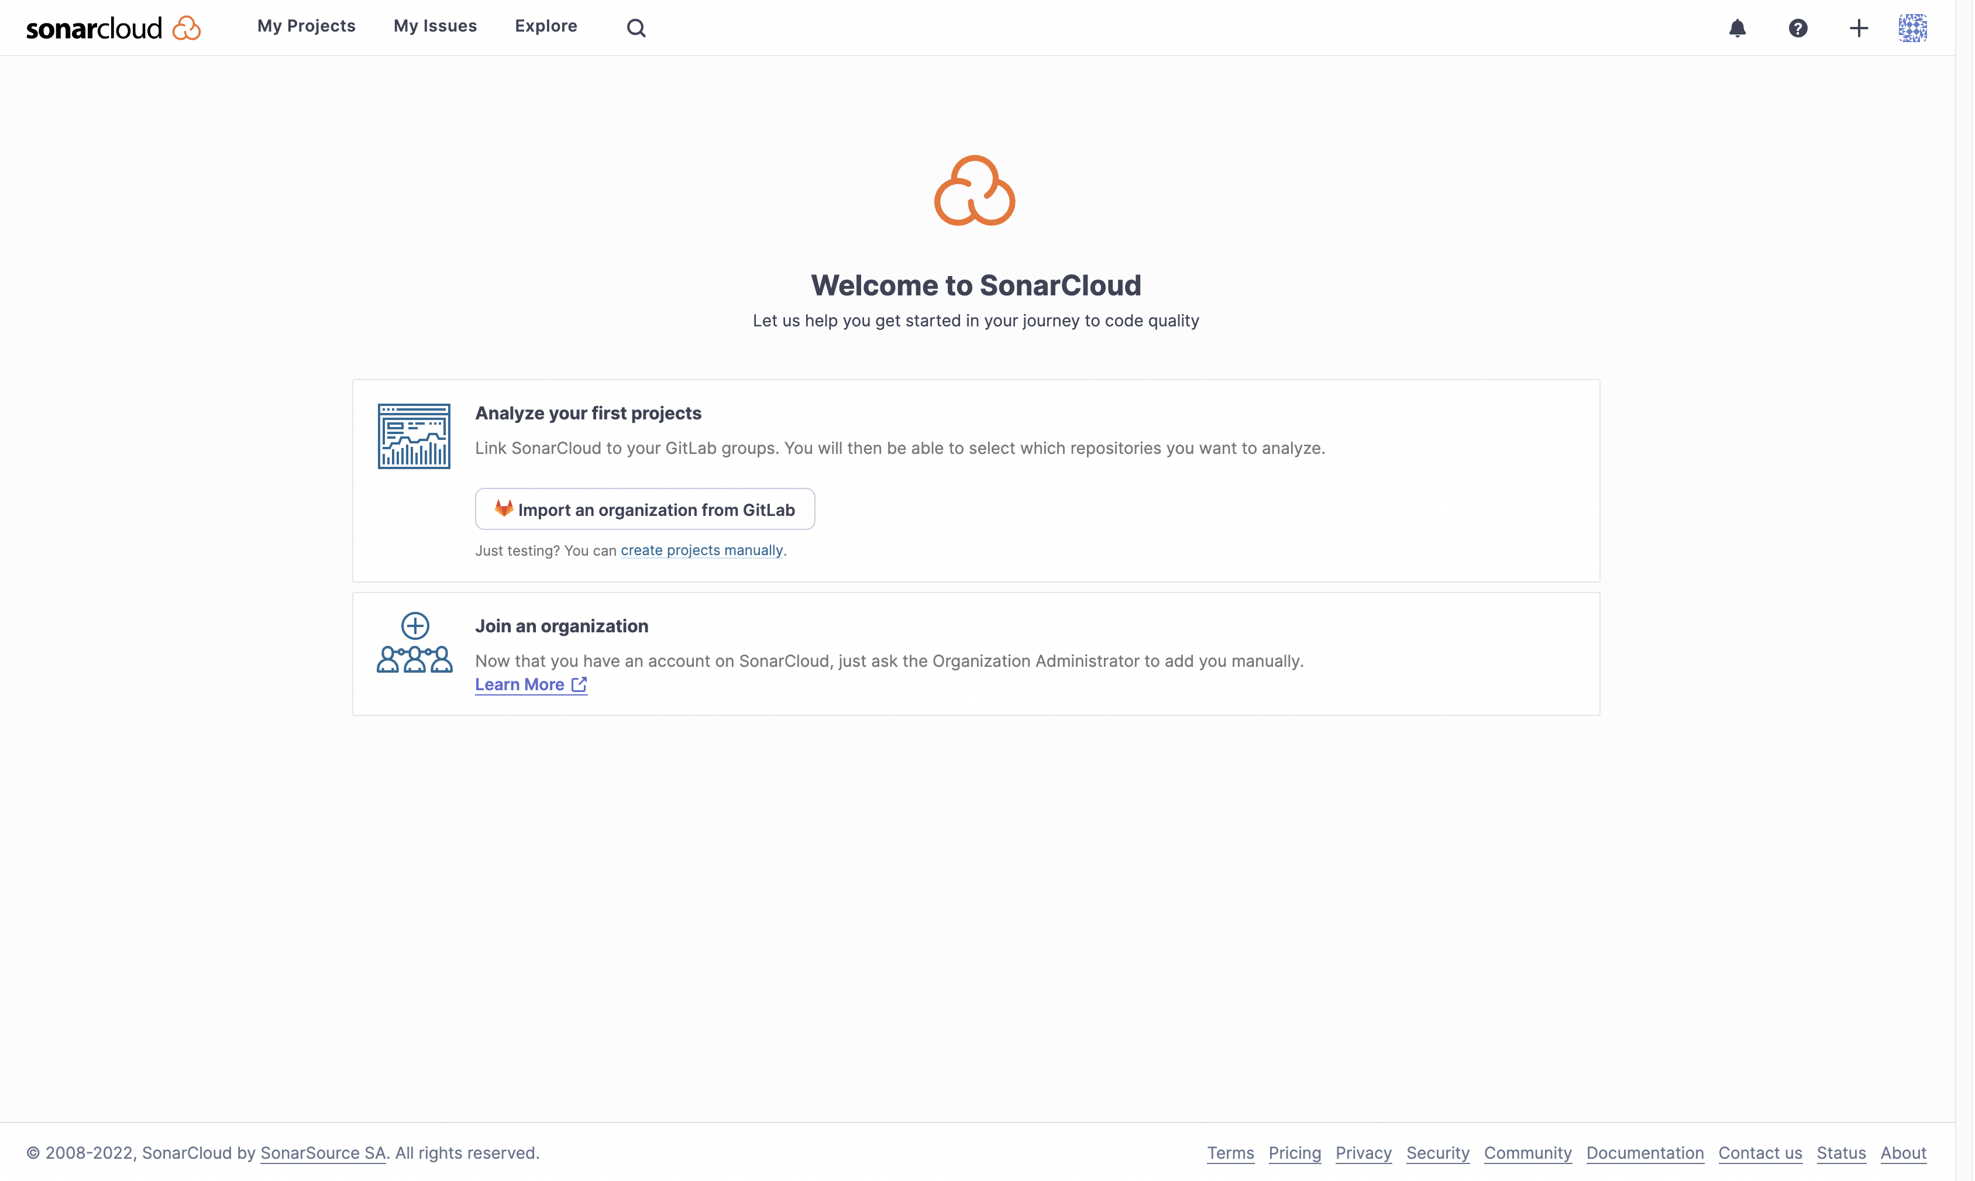This screenshot has height=1181, width=1975.
Task: Click the SonarCloud logo in header
Action: pos(113,28)
